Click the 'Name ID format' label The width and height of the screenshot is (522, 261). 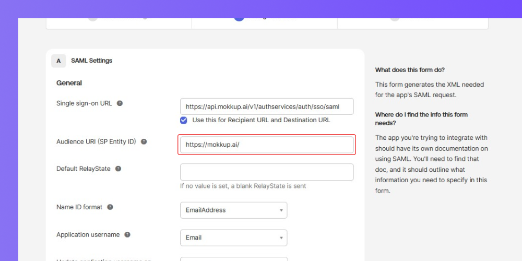click(79, 207)
